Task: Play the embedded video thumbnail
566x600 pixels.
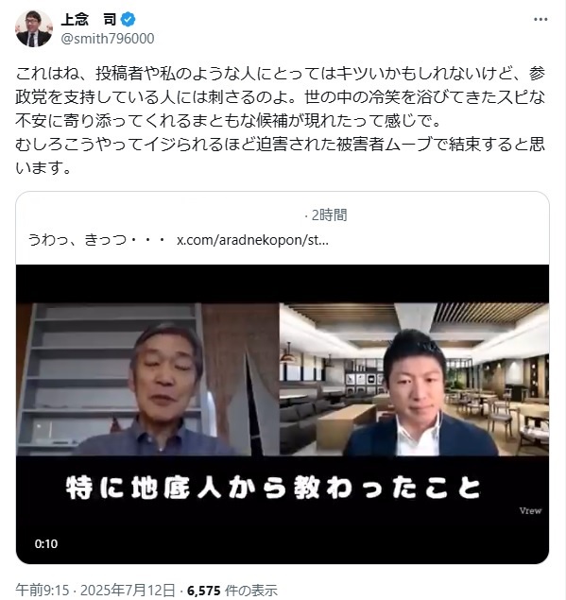Action: click(283, 414)
